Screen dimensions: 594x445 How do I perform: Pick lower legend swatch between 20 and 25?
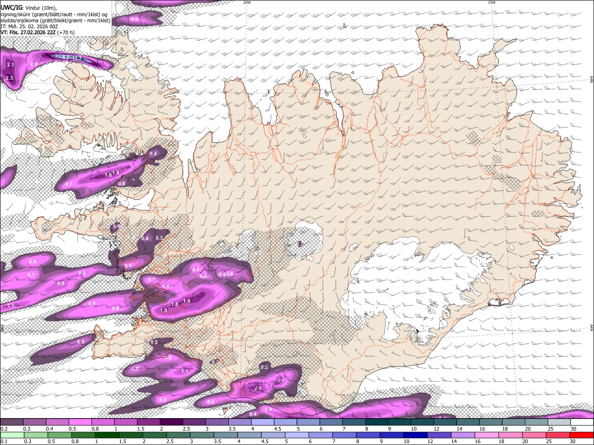coord(535,435)
